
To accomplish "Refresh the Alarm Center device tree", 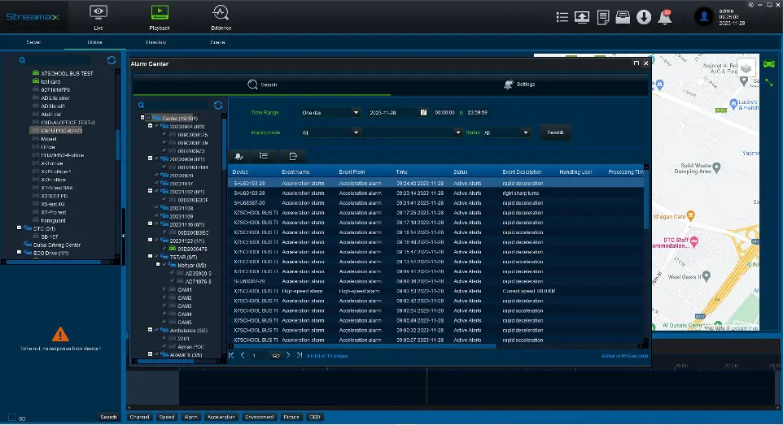I will click(218, 105).
